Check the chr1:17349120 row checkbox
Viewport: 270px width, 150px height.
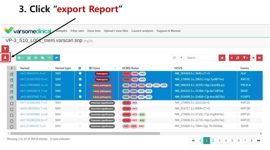click(11, 127)
